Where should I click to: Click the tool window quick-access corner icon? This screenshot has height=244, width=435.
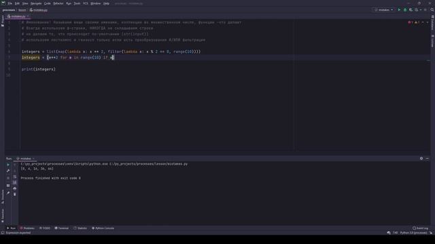[x=3, y=232]
